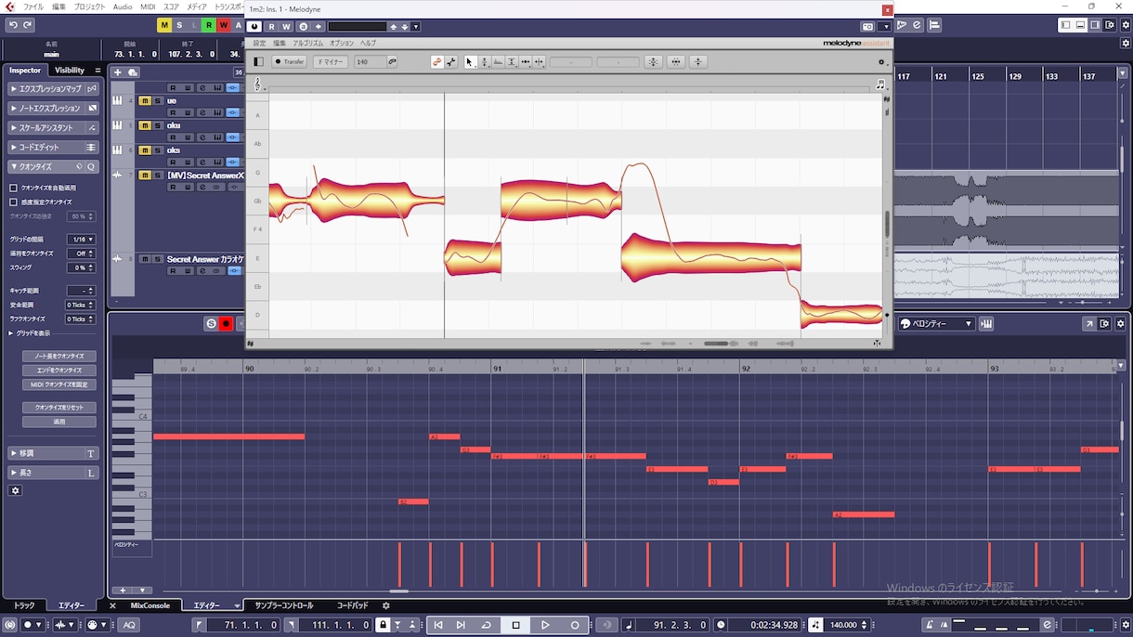Open Cubase File menu
The image size is (1133, 637).
pyautogui.click(x=33, y=6)
